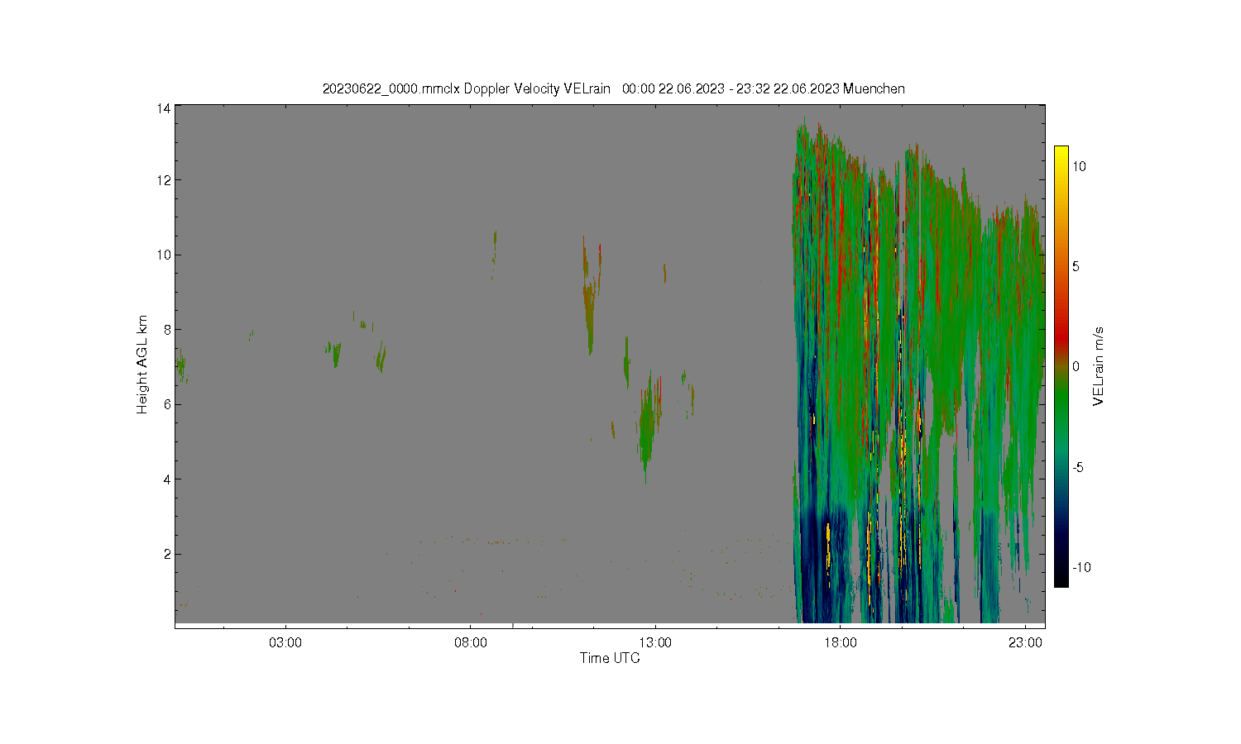This screenshot has width=1241, height=744.
Task: Click the 6 km height tick label
Action: [167, 404]
